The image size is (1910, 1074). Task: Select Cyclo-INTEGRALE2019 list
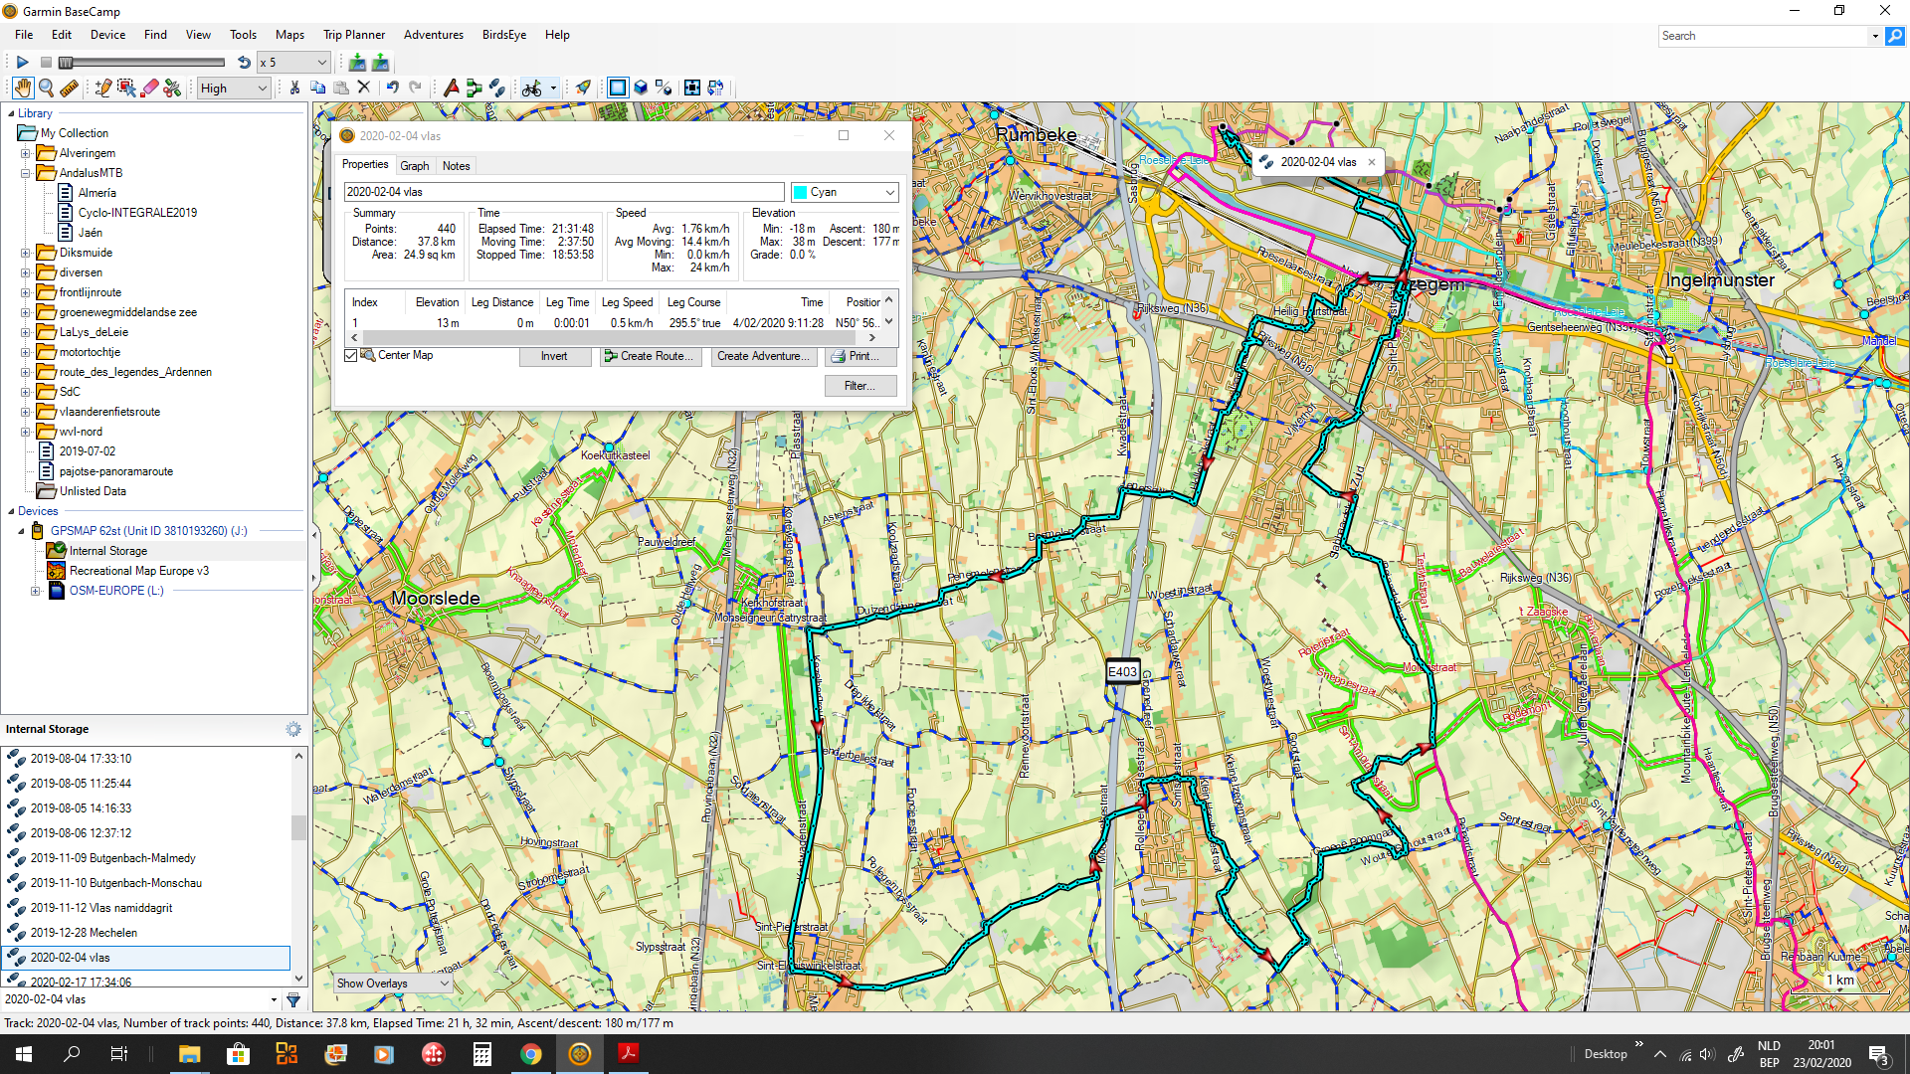tap(137, 213)
